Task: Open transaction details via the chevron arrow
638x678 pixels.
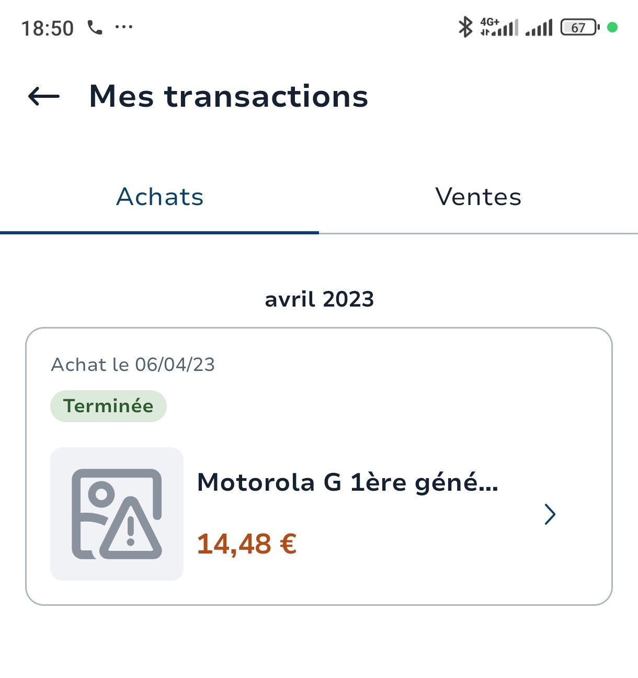Action: pyautogui.click(x=550, y=514)
